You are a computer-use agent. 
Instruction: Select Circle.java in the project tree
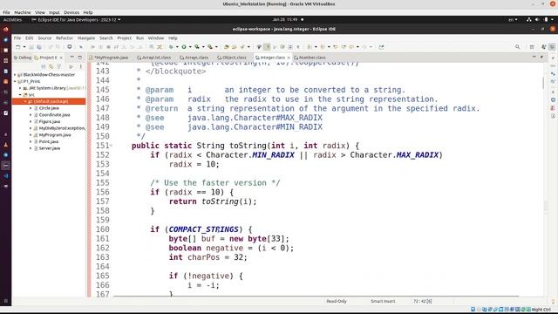[49, 108]
